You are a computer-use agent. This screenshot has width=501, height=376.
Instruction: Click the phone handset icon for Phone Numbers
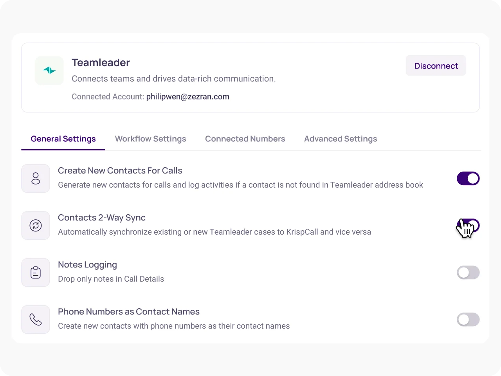coord(36,320)
